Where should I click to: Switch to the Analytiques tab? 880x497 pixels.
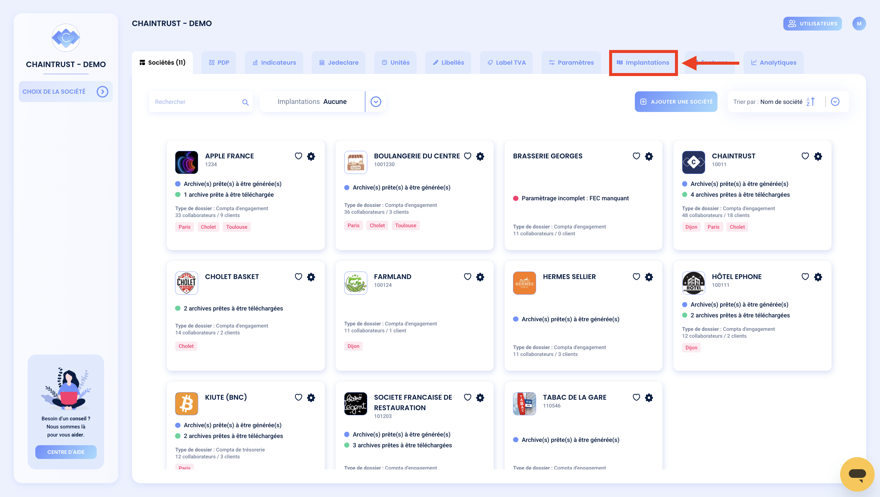(x=773, y=63)
